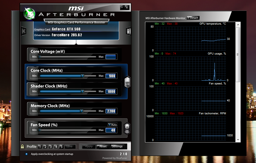Screen dimensions: 256x163
Task: Click the ForceWare 285.62 driver text
Action: coord(67,35)
